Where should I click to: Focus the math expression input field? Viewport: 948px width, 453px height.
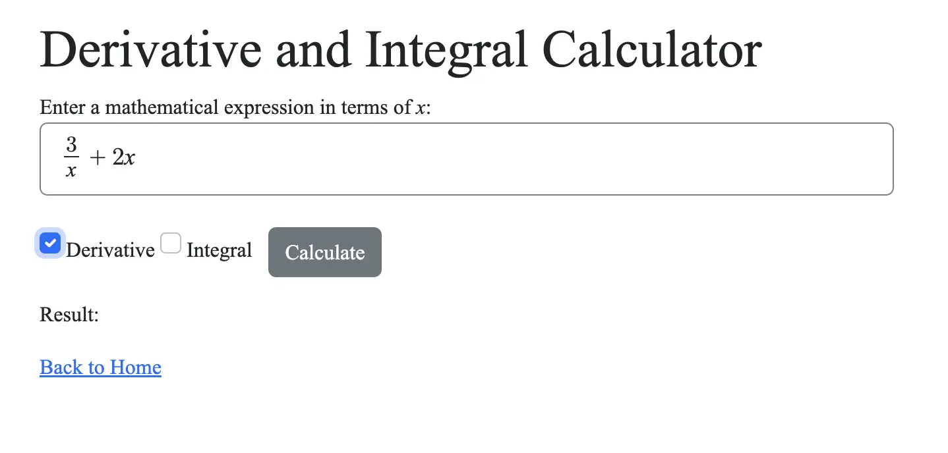tap(467, 159)
